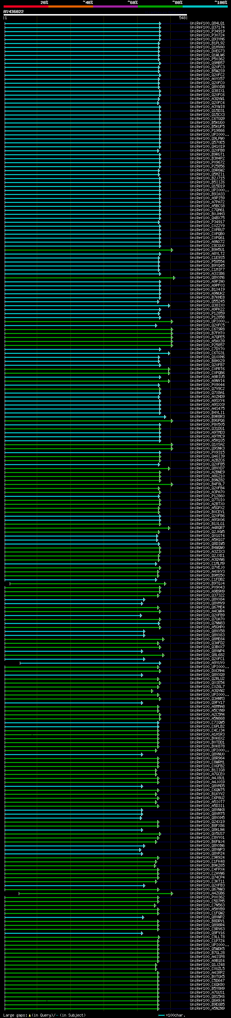Click the UniRef100_P80505 label
This screenshot has width=231, height=1018.
pos(207,424)
